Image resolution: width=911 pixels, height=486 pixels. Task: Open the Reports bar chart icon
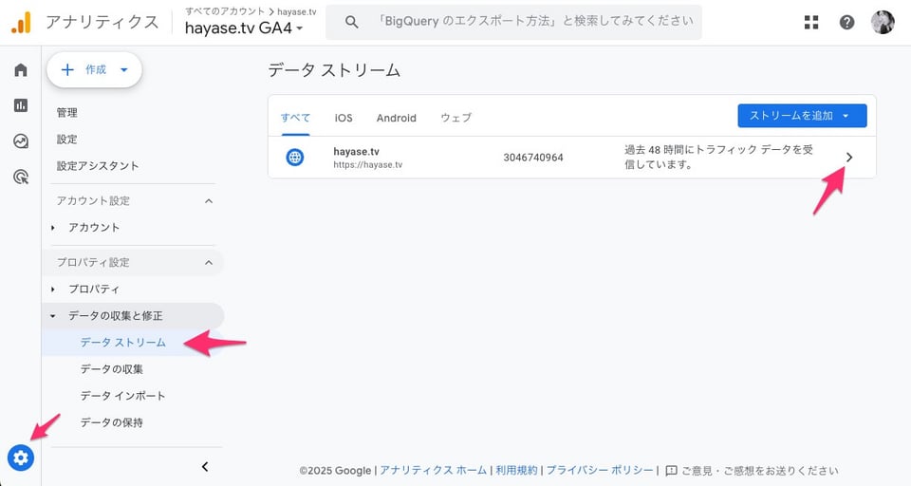tap(21, 105)
